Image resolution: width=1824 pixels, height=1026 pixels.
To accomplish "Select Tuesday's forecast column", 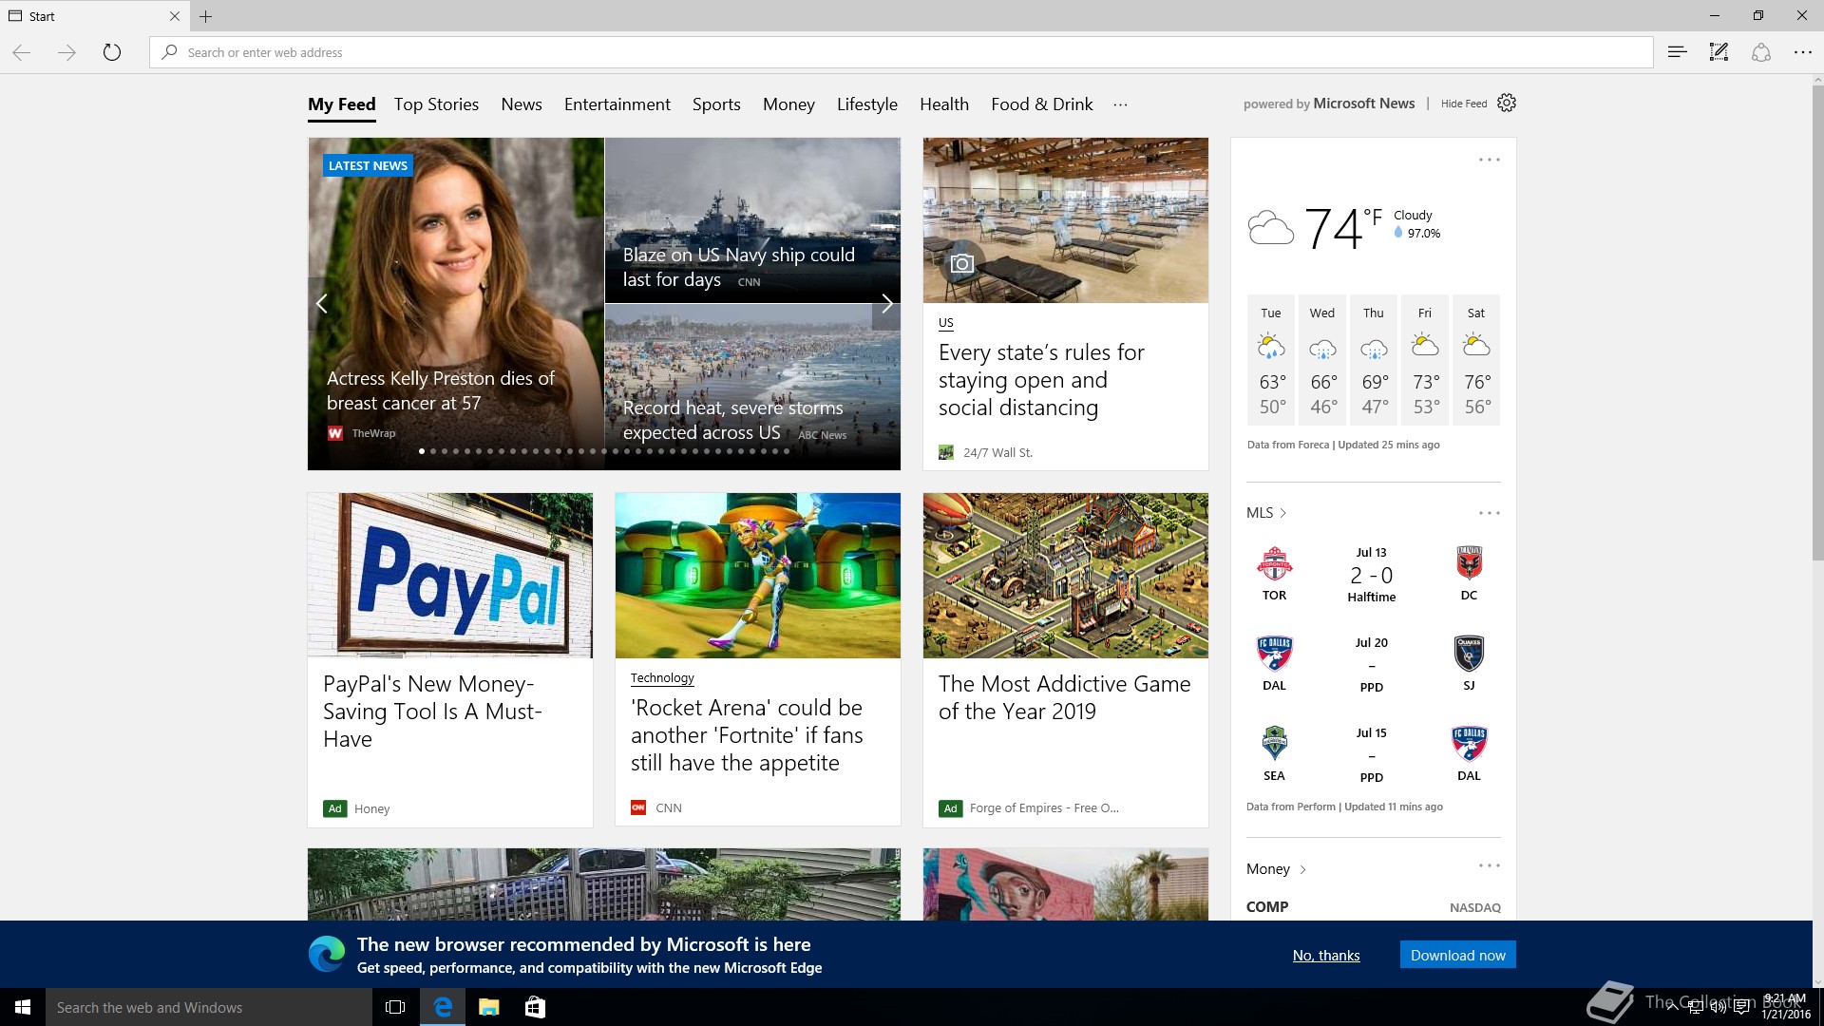I will tap(1271, 360).
